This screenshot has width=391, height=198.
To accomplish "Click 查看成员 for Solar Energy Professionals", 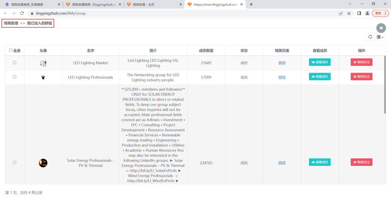I will 320,162.
